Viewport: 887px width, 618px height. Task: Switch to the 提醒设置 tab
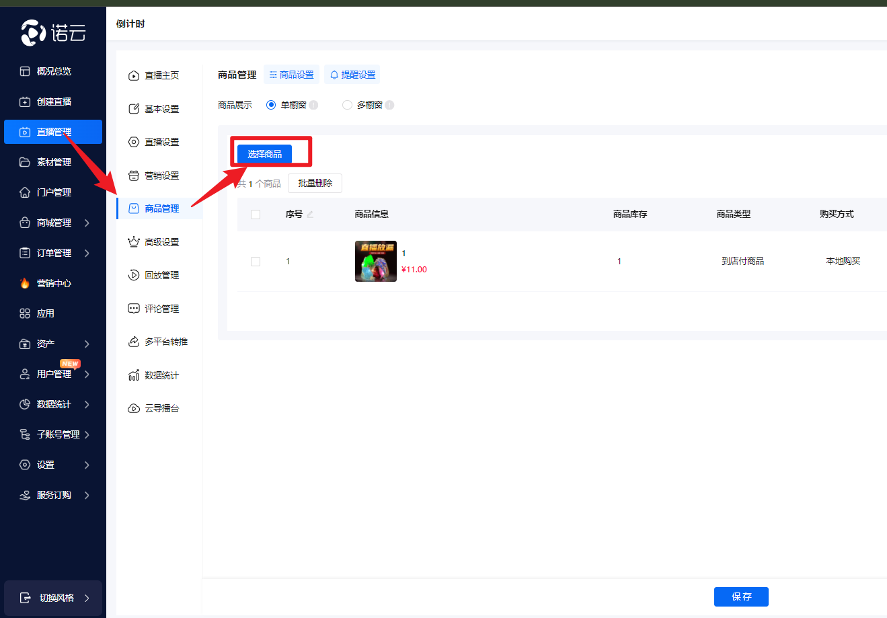tap(352, 75)
